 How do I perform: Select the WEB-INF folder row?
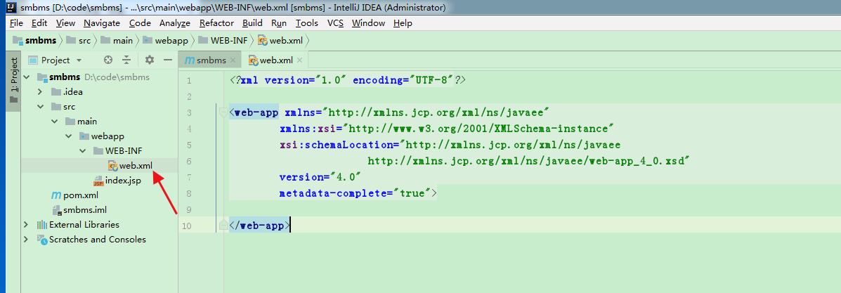[100, 151]
